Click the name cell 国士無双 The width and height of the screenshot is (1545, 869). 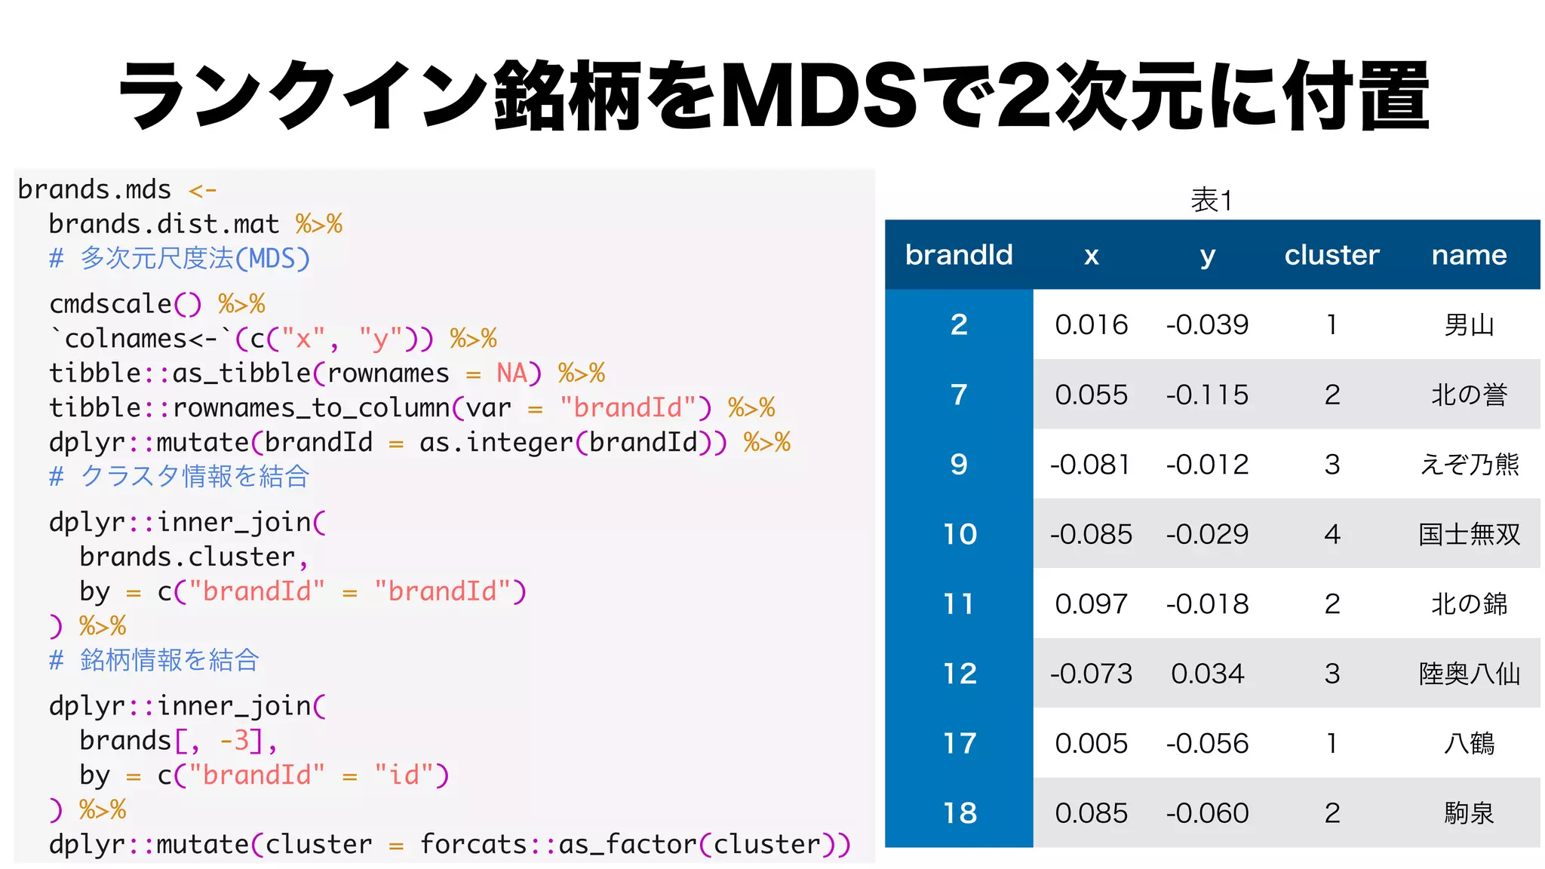tap(1469, 535)
